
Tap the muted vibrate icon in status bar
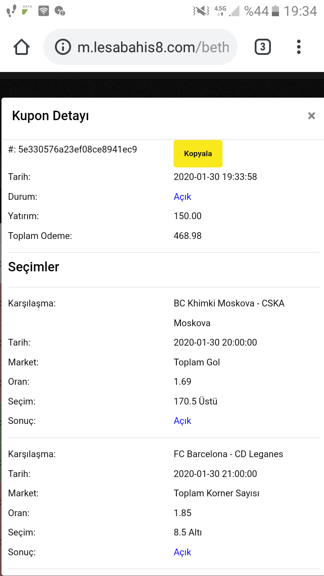[x=201, y=11]
